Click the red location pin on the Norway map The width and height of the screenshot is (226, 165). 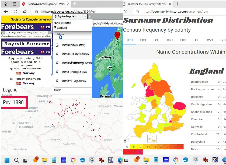(x=117, y=36)
